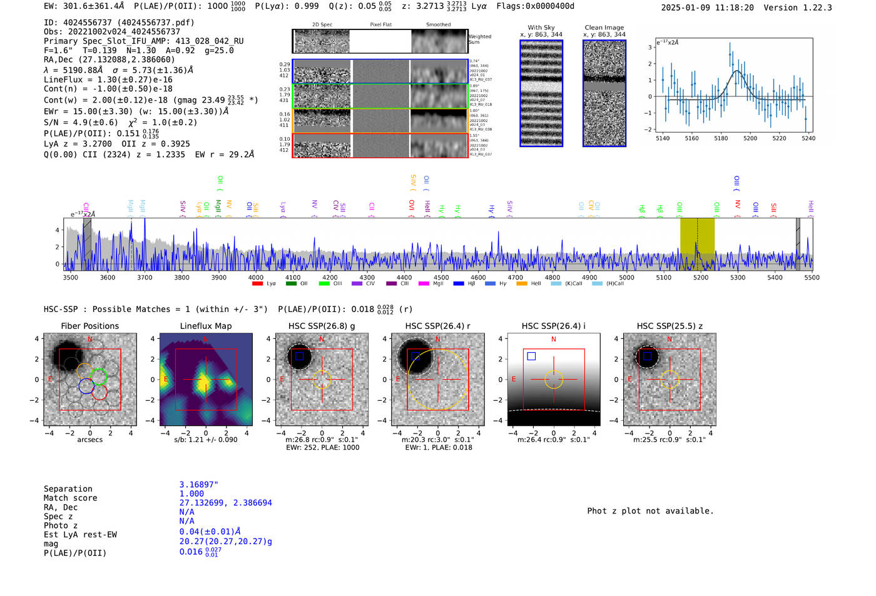Select the CIV purple legend swatch

[357, 284]
